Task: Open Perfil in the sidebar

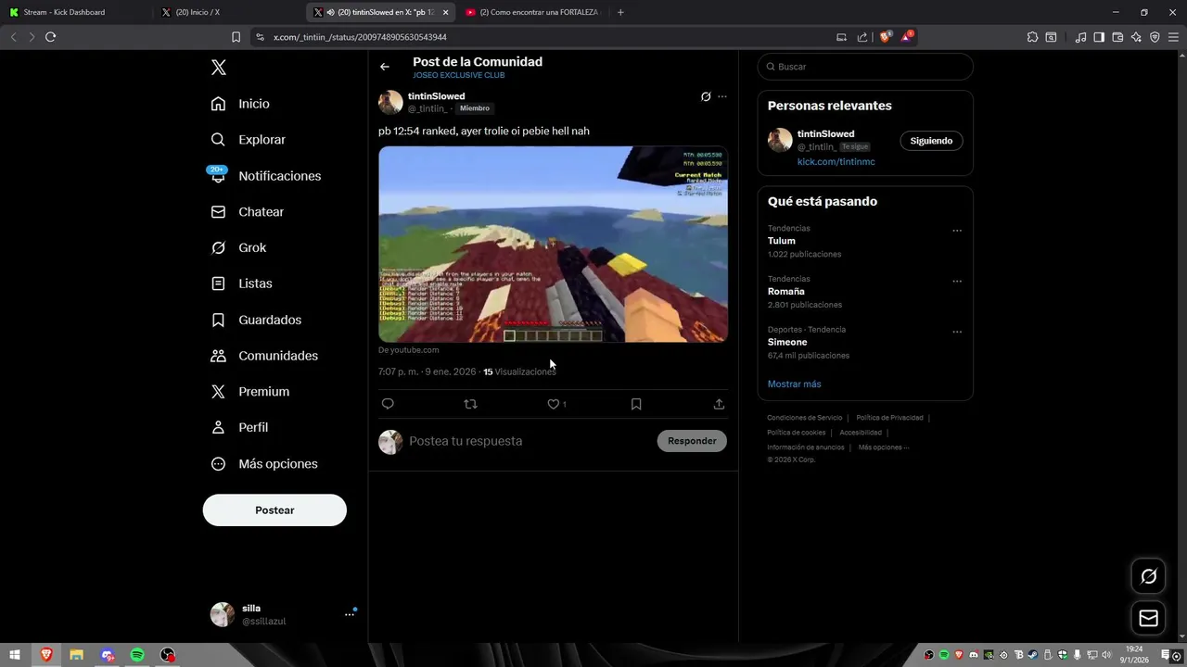Action: pos(239,428)
